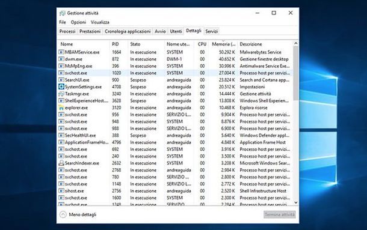Click the sihost.exe process icon
Screen dimensions: 367x230
[x=61, y=191]
